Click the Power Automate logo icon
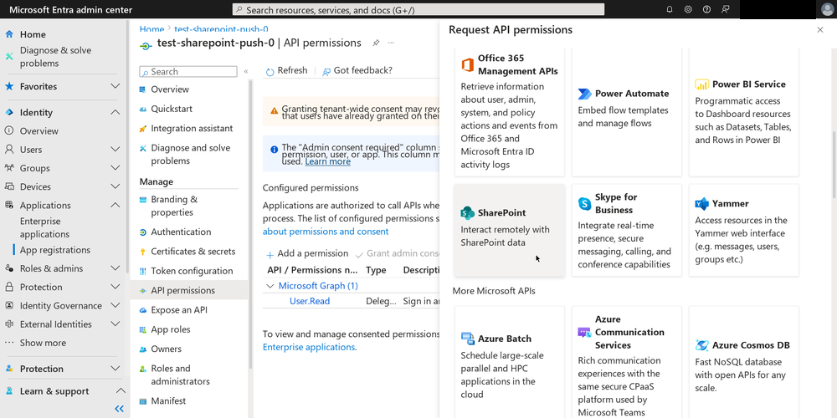Viewport: 837px width, 418px height. coord(584,94)
